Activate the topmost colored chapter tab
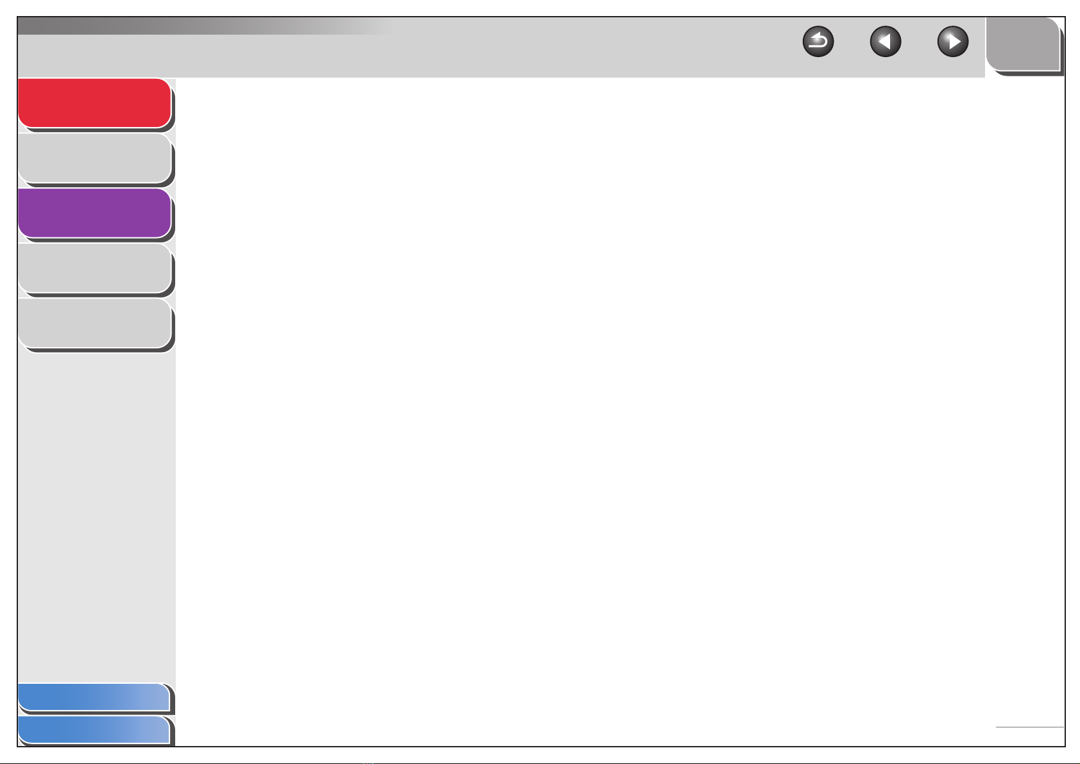 [x=95, y=103]
